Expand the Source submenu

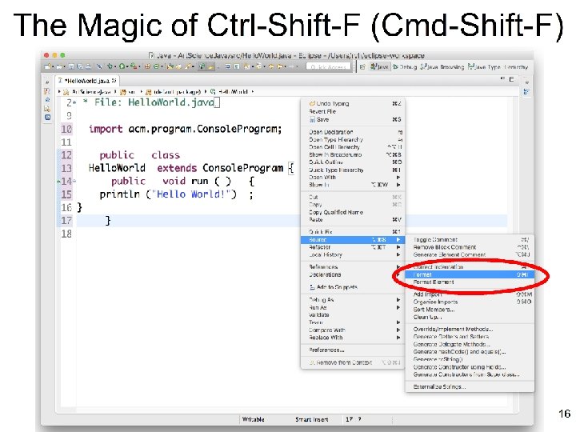[353, 239]
